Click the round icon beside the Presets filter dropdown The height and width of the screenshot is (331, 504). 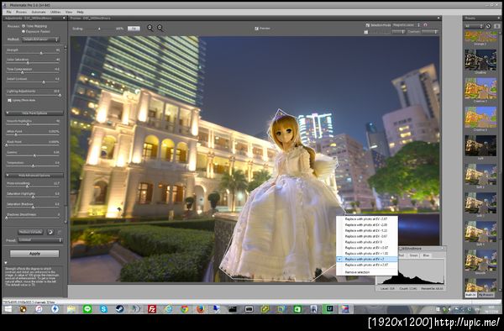click(488, 26)
